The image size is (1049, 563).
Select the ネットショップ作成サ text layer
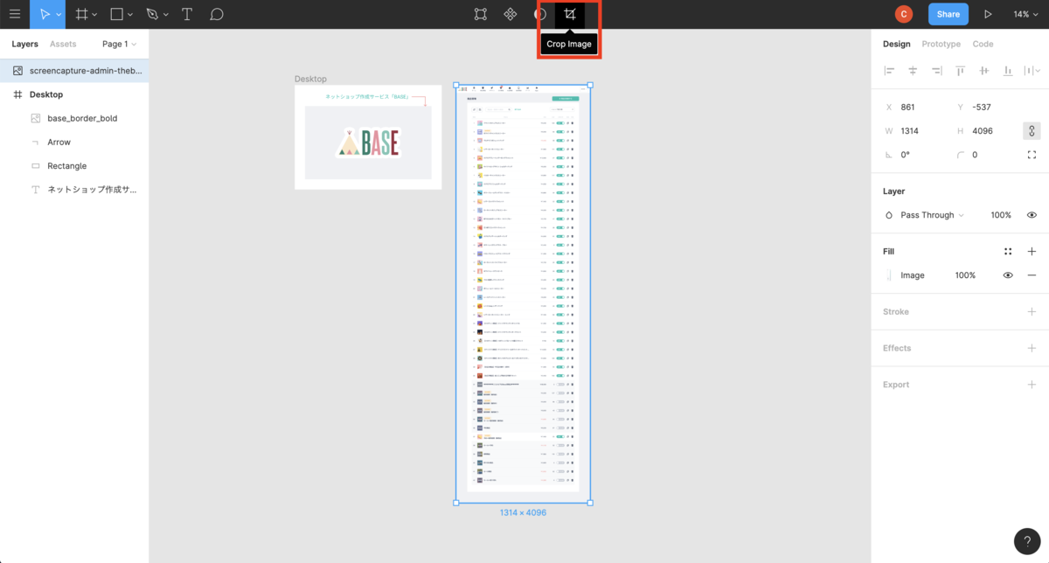[x=74, y=190]
